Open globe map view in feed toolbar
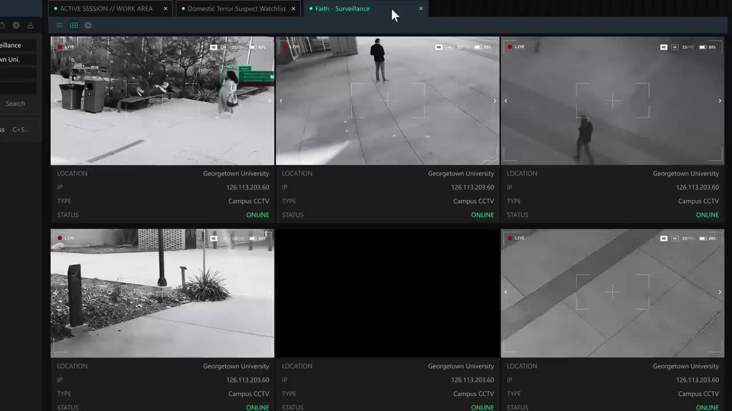Viewport: 732px width, 411px height. [88, 25]
